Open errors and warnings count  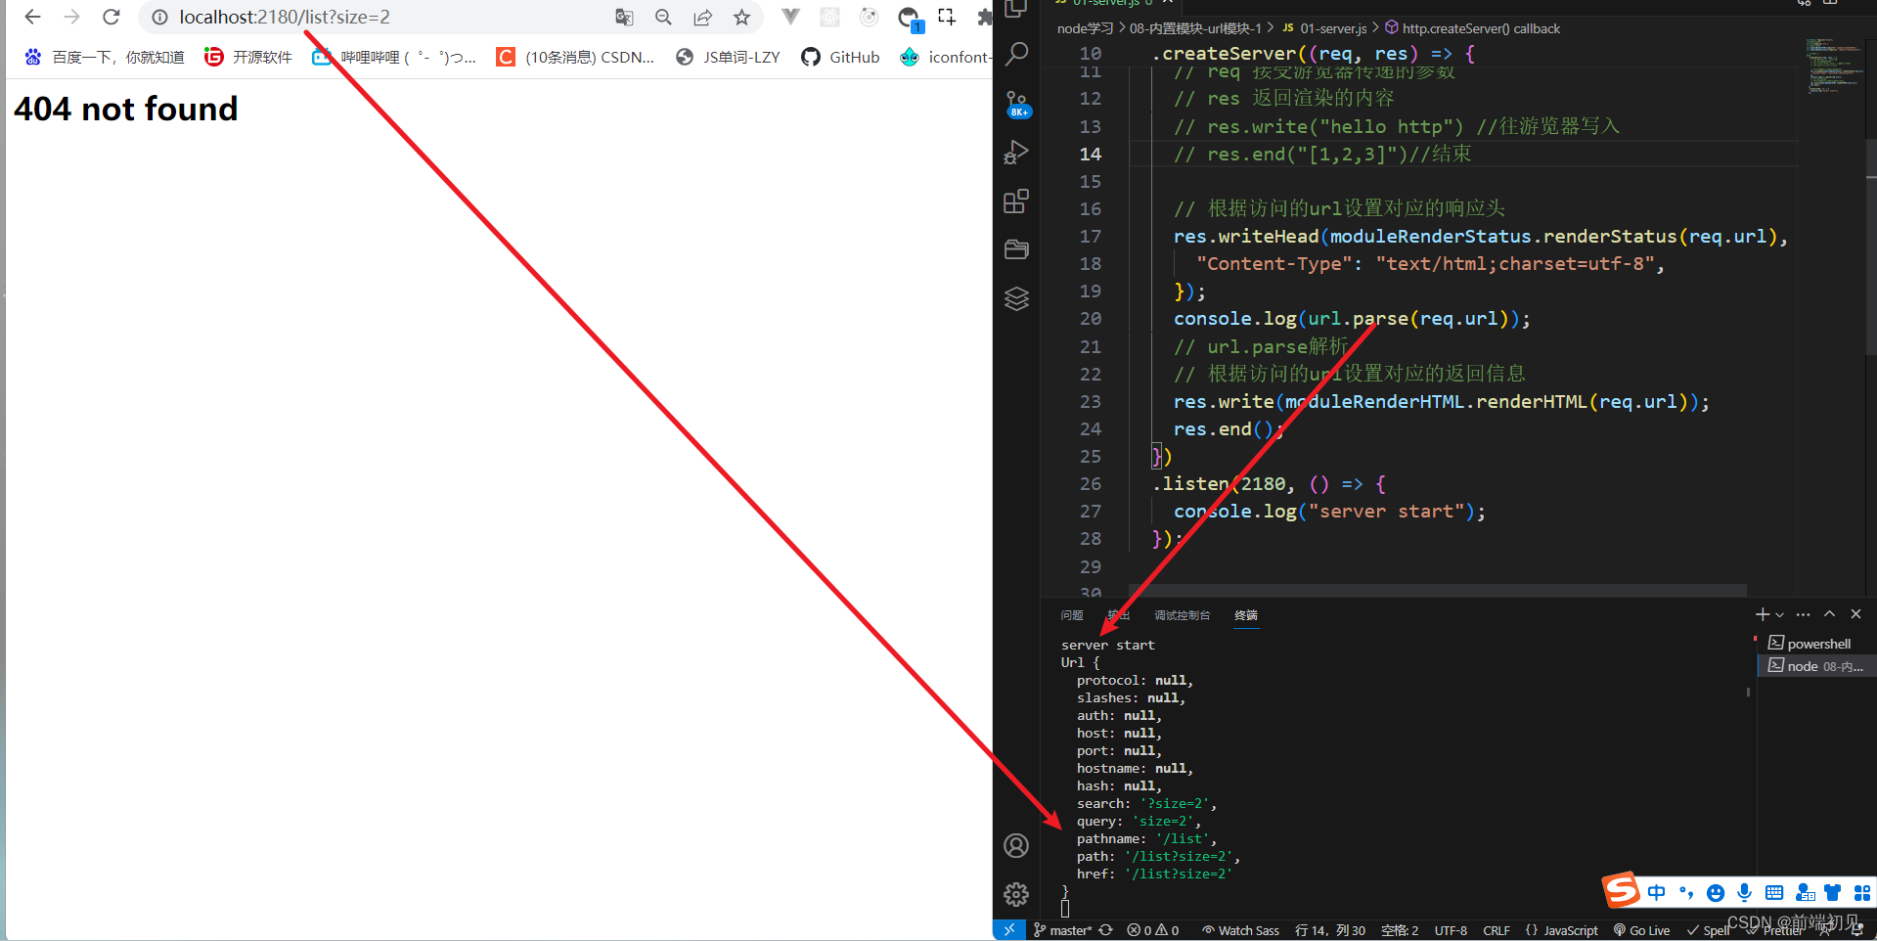click(1153, 930)
